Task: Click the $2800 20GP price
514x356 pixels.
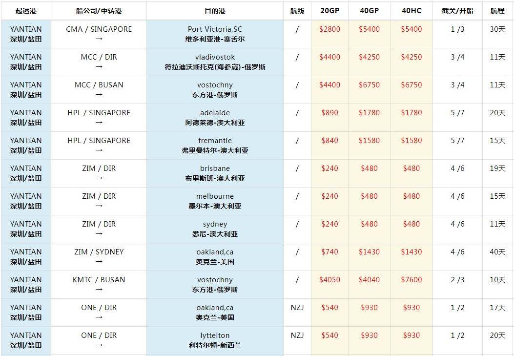Action: 329,29
